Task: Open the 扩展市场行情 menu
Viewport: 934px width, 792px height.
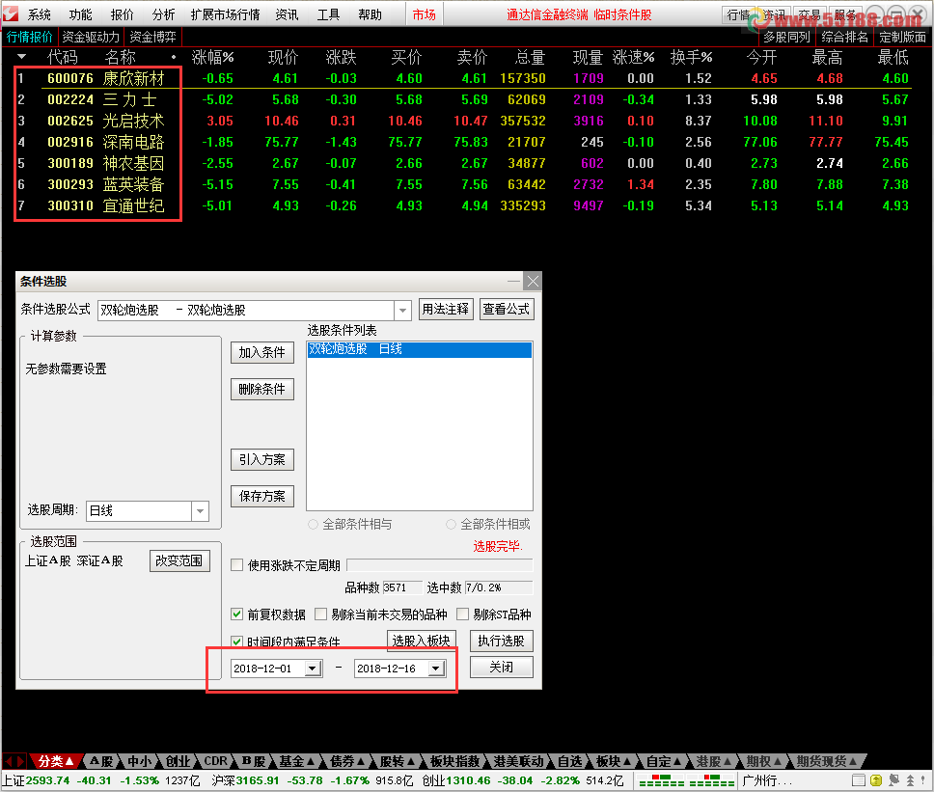Action: click(x=225, y=14)
